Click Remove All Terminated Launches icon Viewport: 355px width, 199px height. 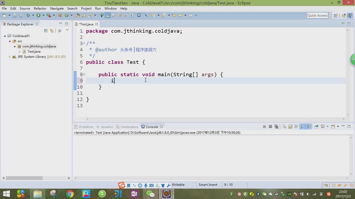[276, 127]
